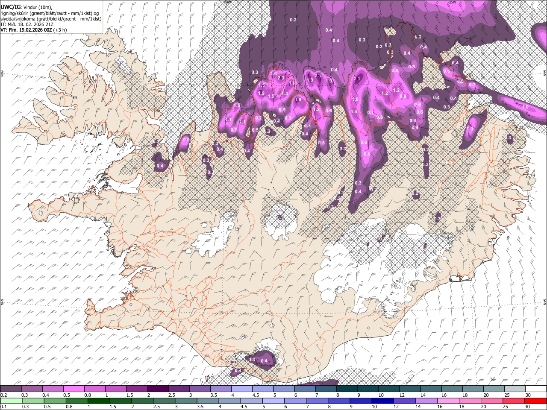Click the '15W' longitude label
Viewport: 547px width, 410px height.
coord(453,2)
